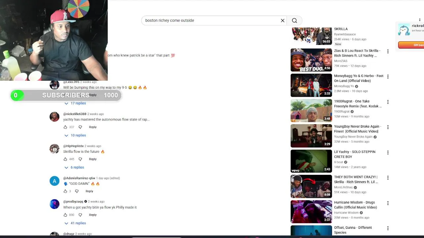This screenshot has width=424, height=238.
Task: Like the @HipHopVote comment
Action: 65,159
